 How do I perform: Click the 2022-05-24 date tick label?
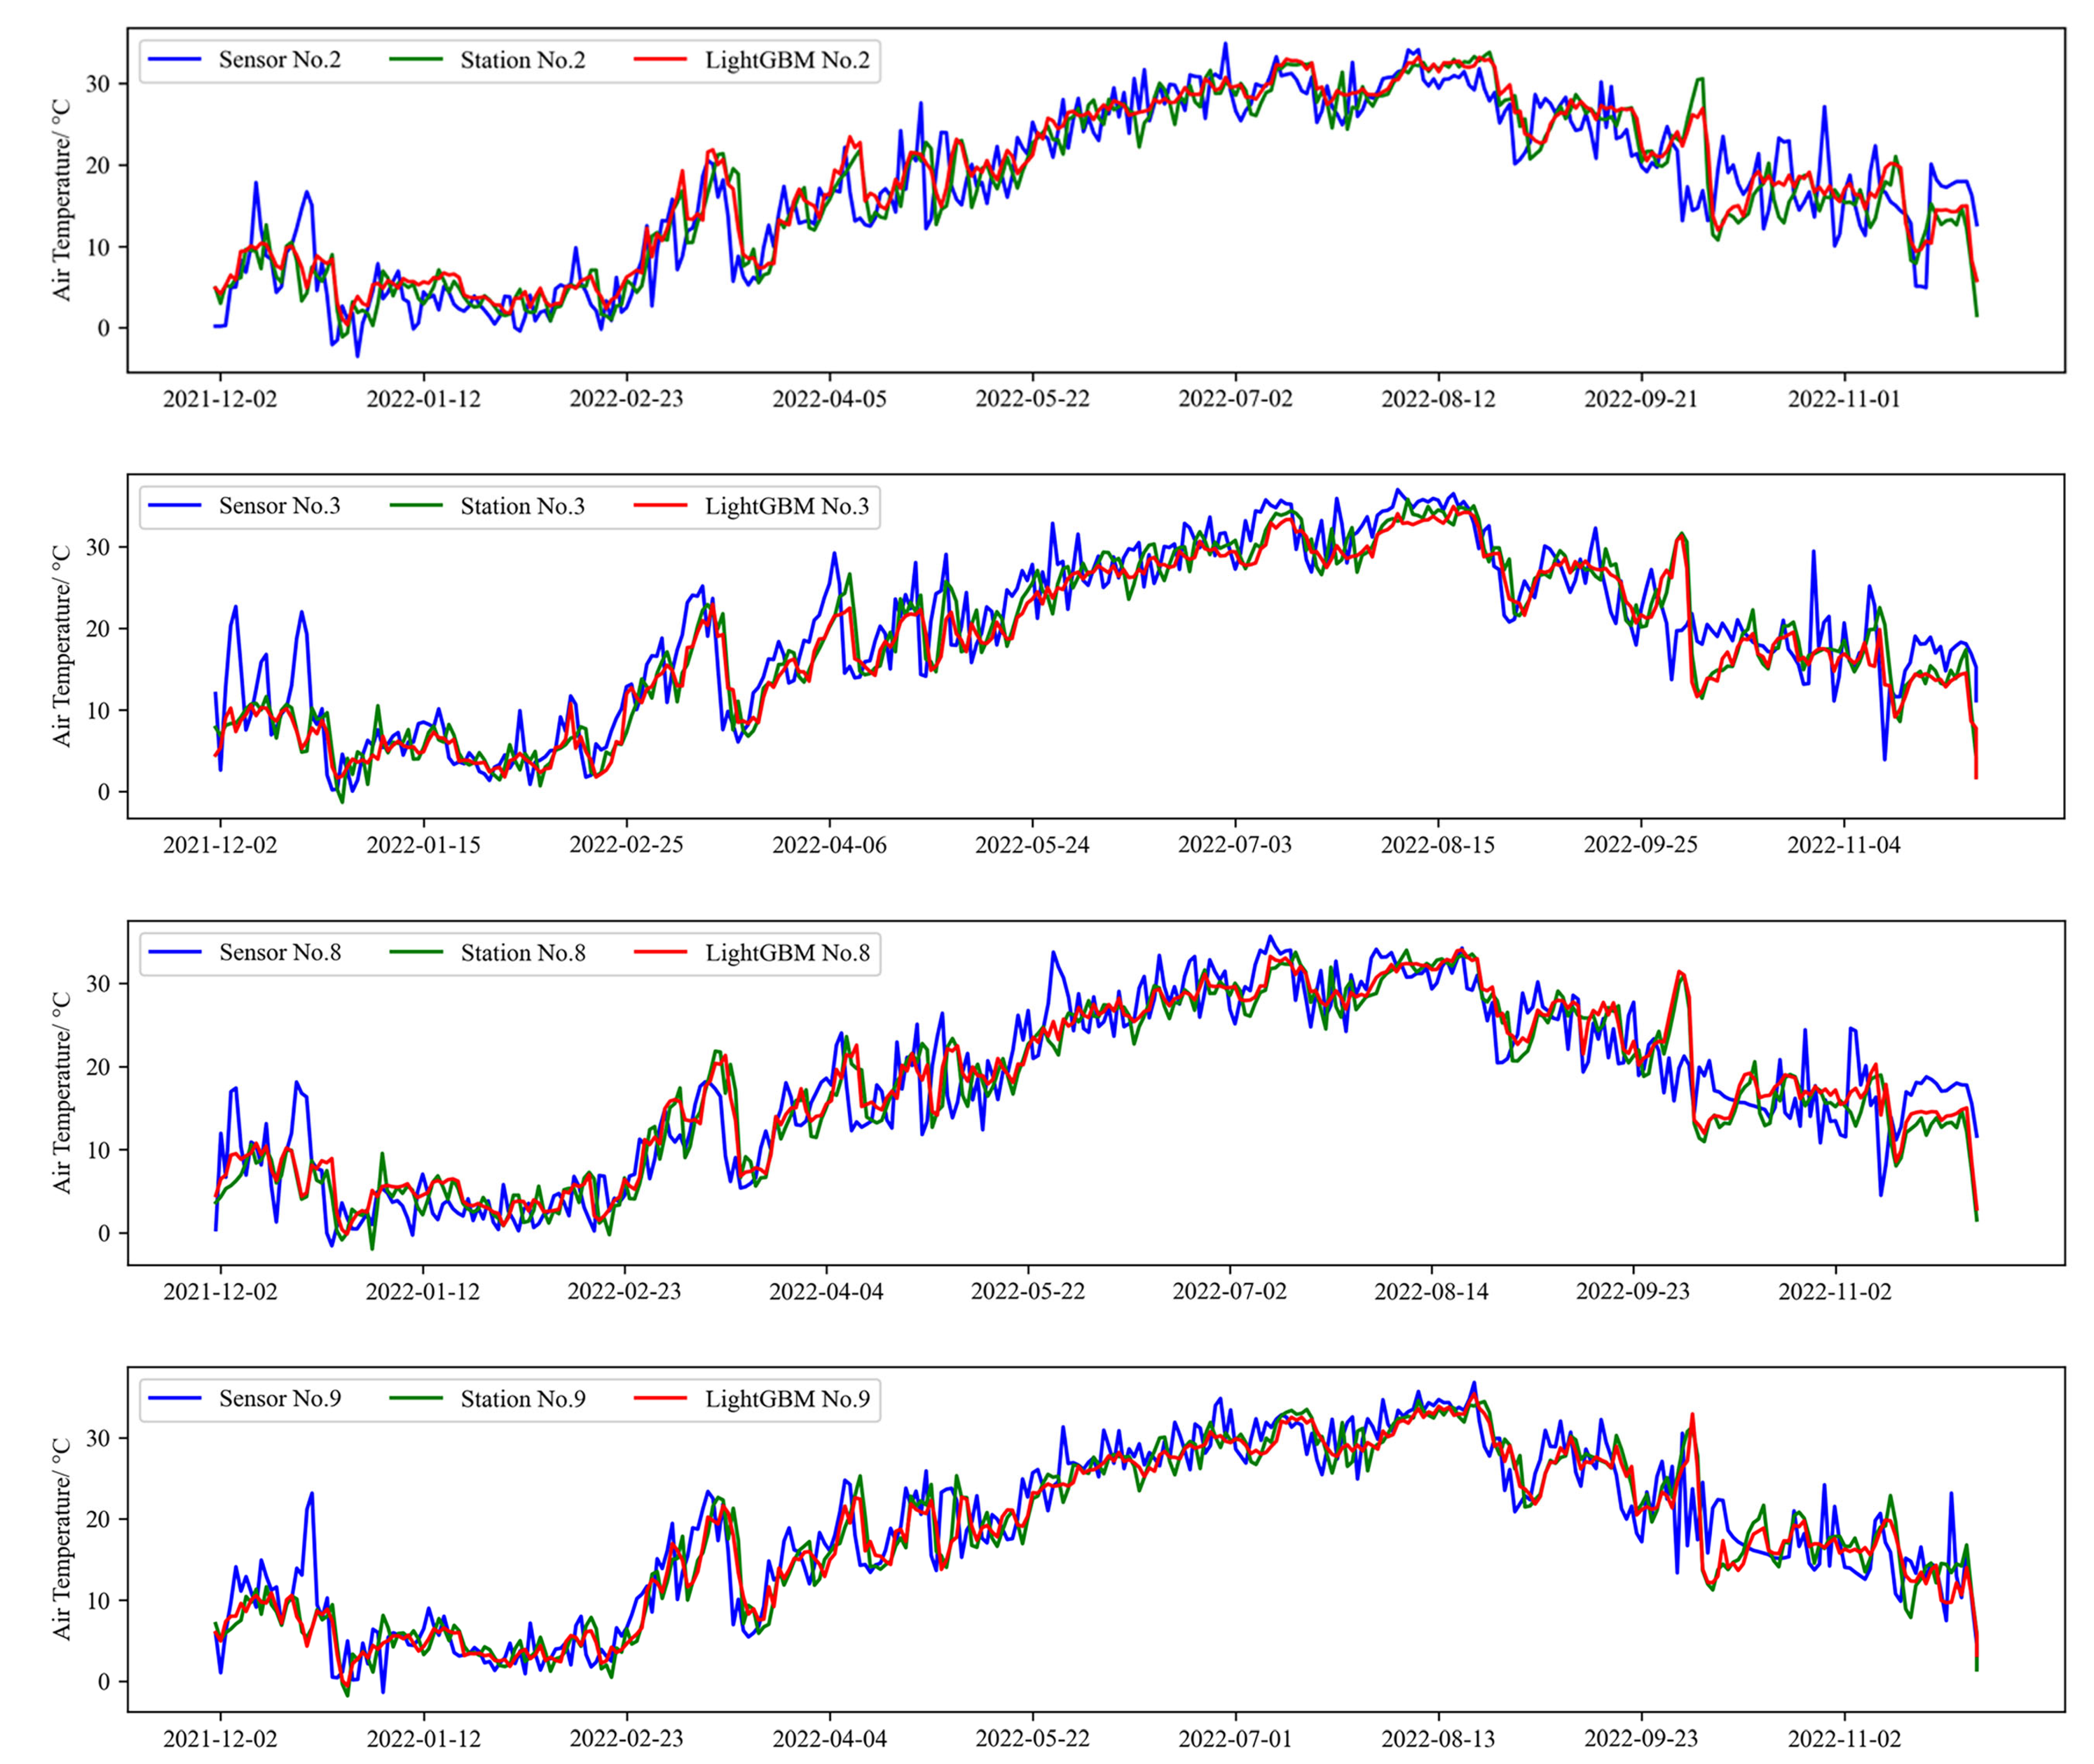(x=1032, y=845)
